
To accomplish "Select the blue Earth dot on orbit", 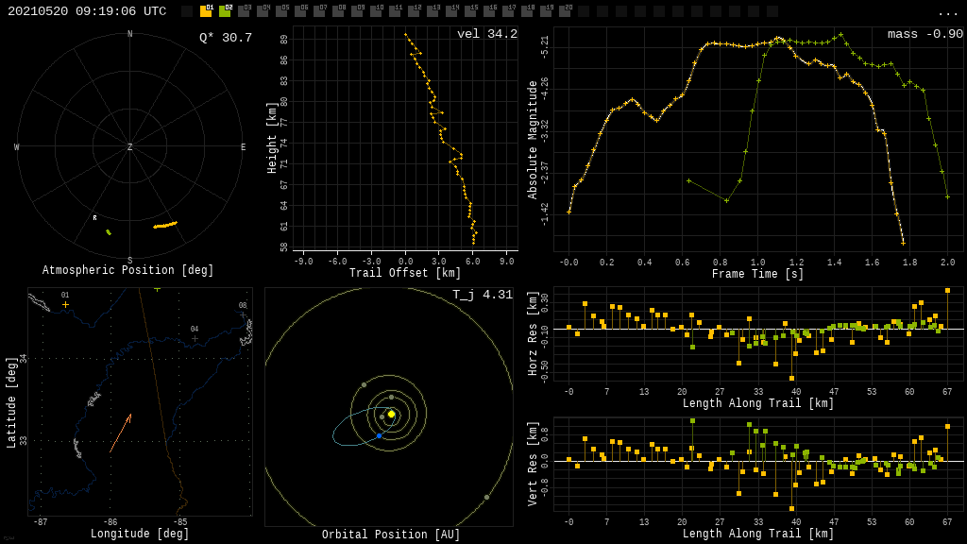I will [379, 435].
